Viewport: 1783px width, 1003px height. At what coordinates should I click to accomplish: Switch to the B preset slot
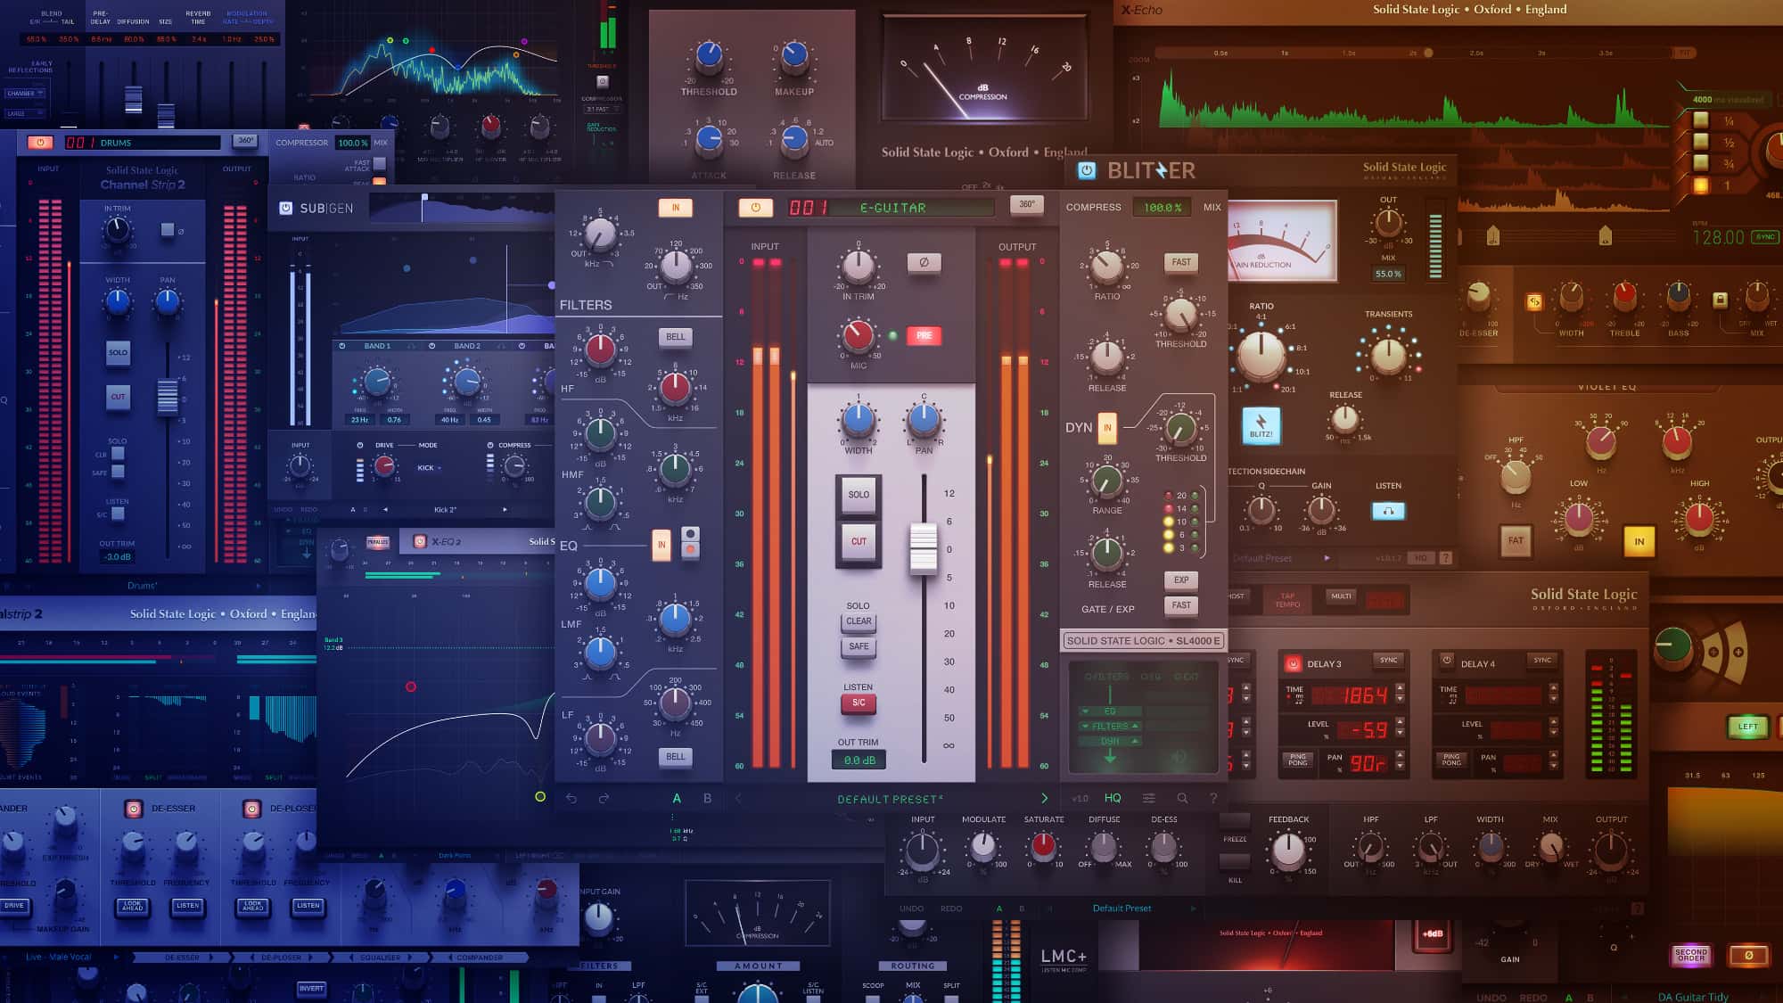click(x=708, y=798)
